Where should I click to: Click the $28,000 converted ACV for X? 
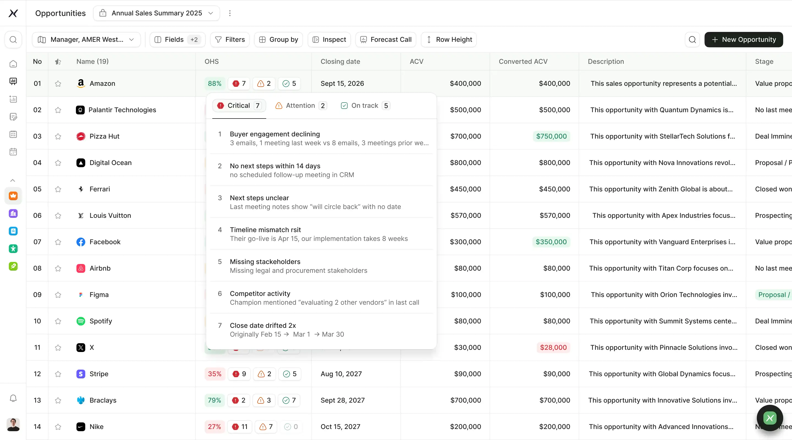(x=553, y=348)
